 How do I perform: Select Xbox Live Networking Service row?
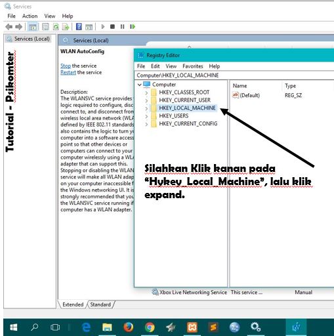193,292
